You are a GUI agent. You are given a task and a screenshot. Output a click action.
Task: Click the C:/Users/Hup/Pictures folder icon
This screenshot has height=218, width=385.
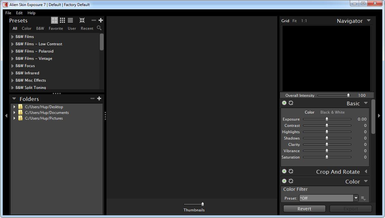pos(21,118)
